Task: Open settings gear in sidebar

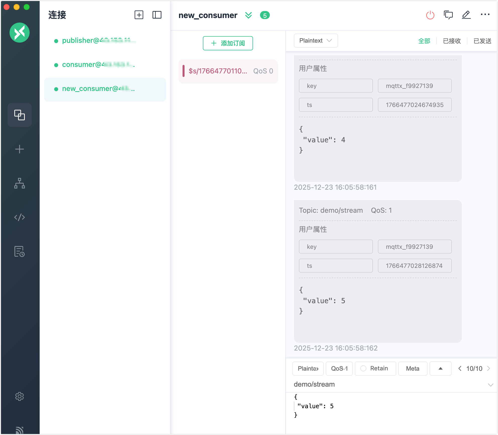Action: (19, 396)
